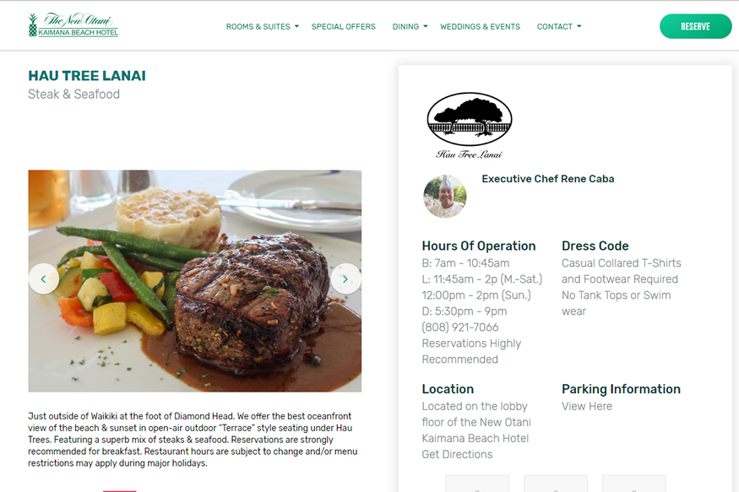Image resolution: width=739 pixels, height=492 pixels.
Task: Select the rightmost box at panel bottom
Action: 634,484
